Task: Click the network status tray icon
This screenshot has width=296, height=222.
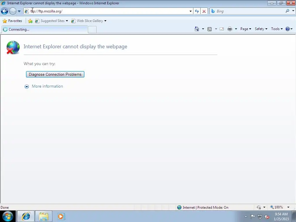Action: [x=260, y=217]
